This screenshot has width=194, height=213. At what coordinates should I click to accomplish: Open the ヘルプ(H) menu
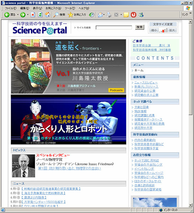tap(84, 8)
